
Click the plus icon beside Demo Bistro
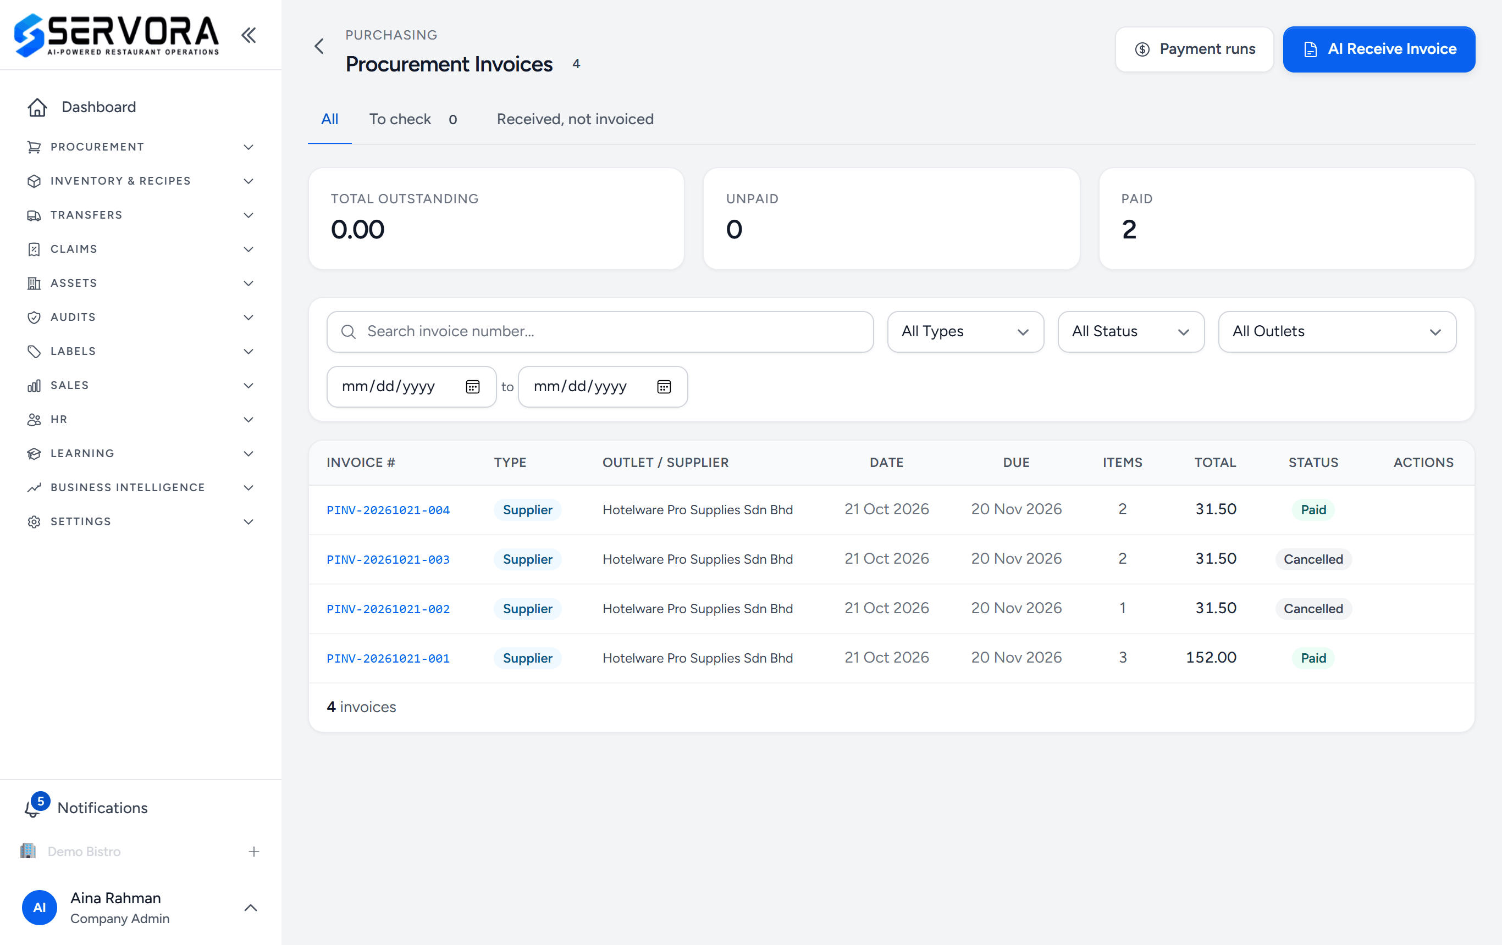click(253, 852)
